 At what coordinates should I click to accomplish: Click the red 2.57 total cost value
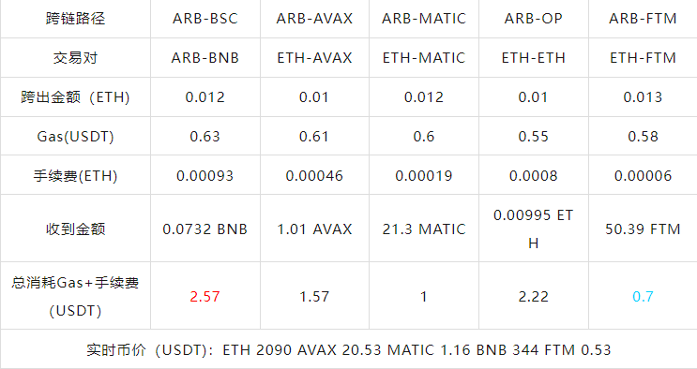pos(205,296)
